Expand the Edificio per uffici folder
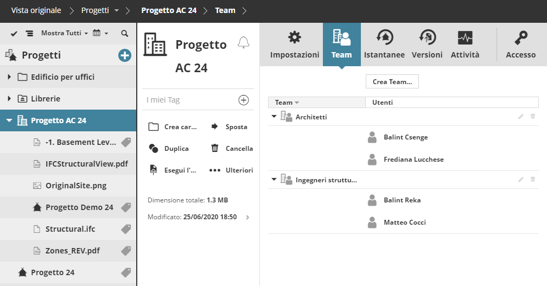 [x=9, y=77]
